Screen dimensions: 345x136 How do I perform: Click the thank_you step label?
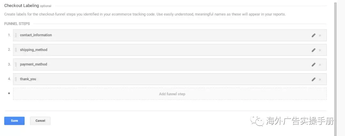(28, 79)
